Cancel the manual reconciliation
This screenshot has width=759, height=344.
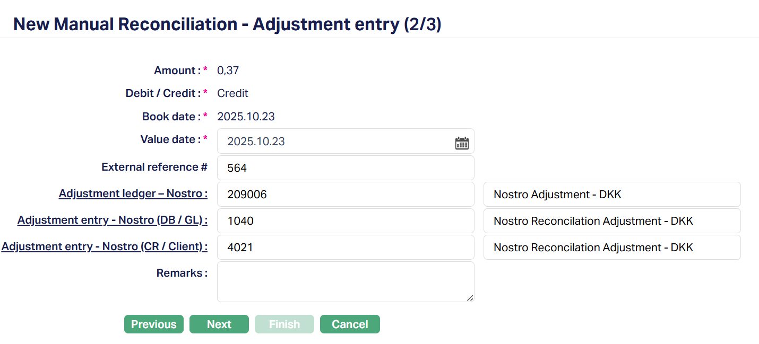pos(350,324)
